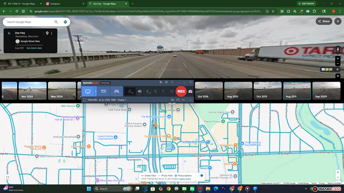The width and height of the screenshot is (344, 193).
Task: Open the three-dot menu in Zoo Fwy panel
Action: (x=52, y=33)
